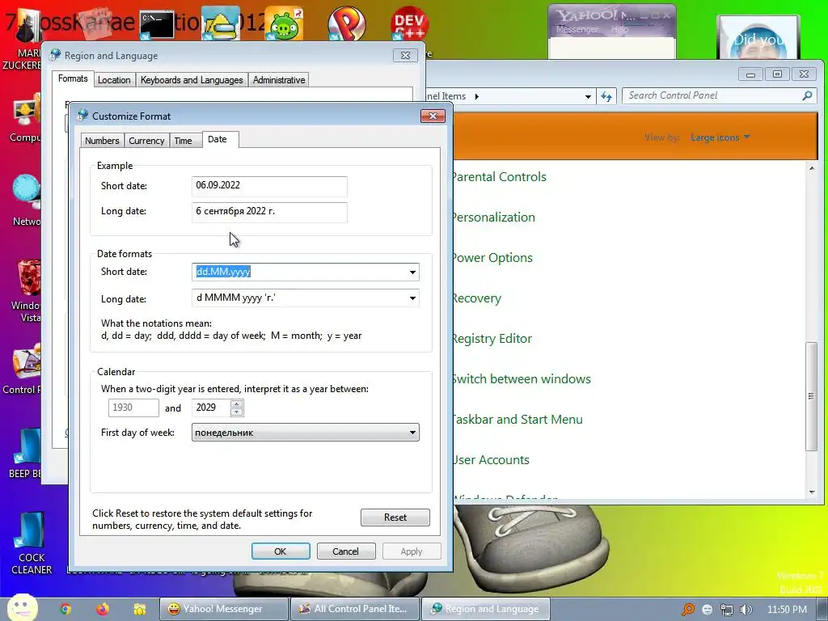This screenshot has width=828, height=621.
Task: Click the Control Panel scrollbar down arrow
Action: click(812, 492)
